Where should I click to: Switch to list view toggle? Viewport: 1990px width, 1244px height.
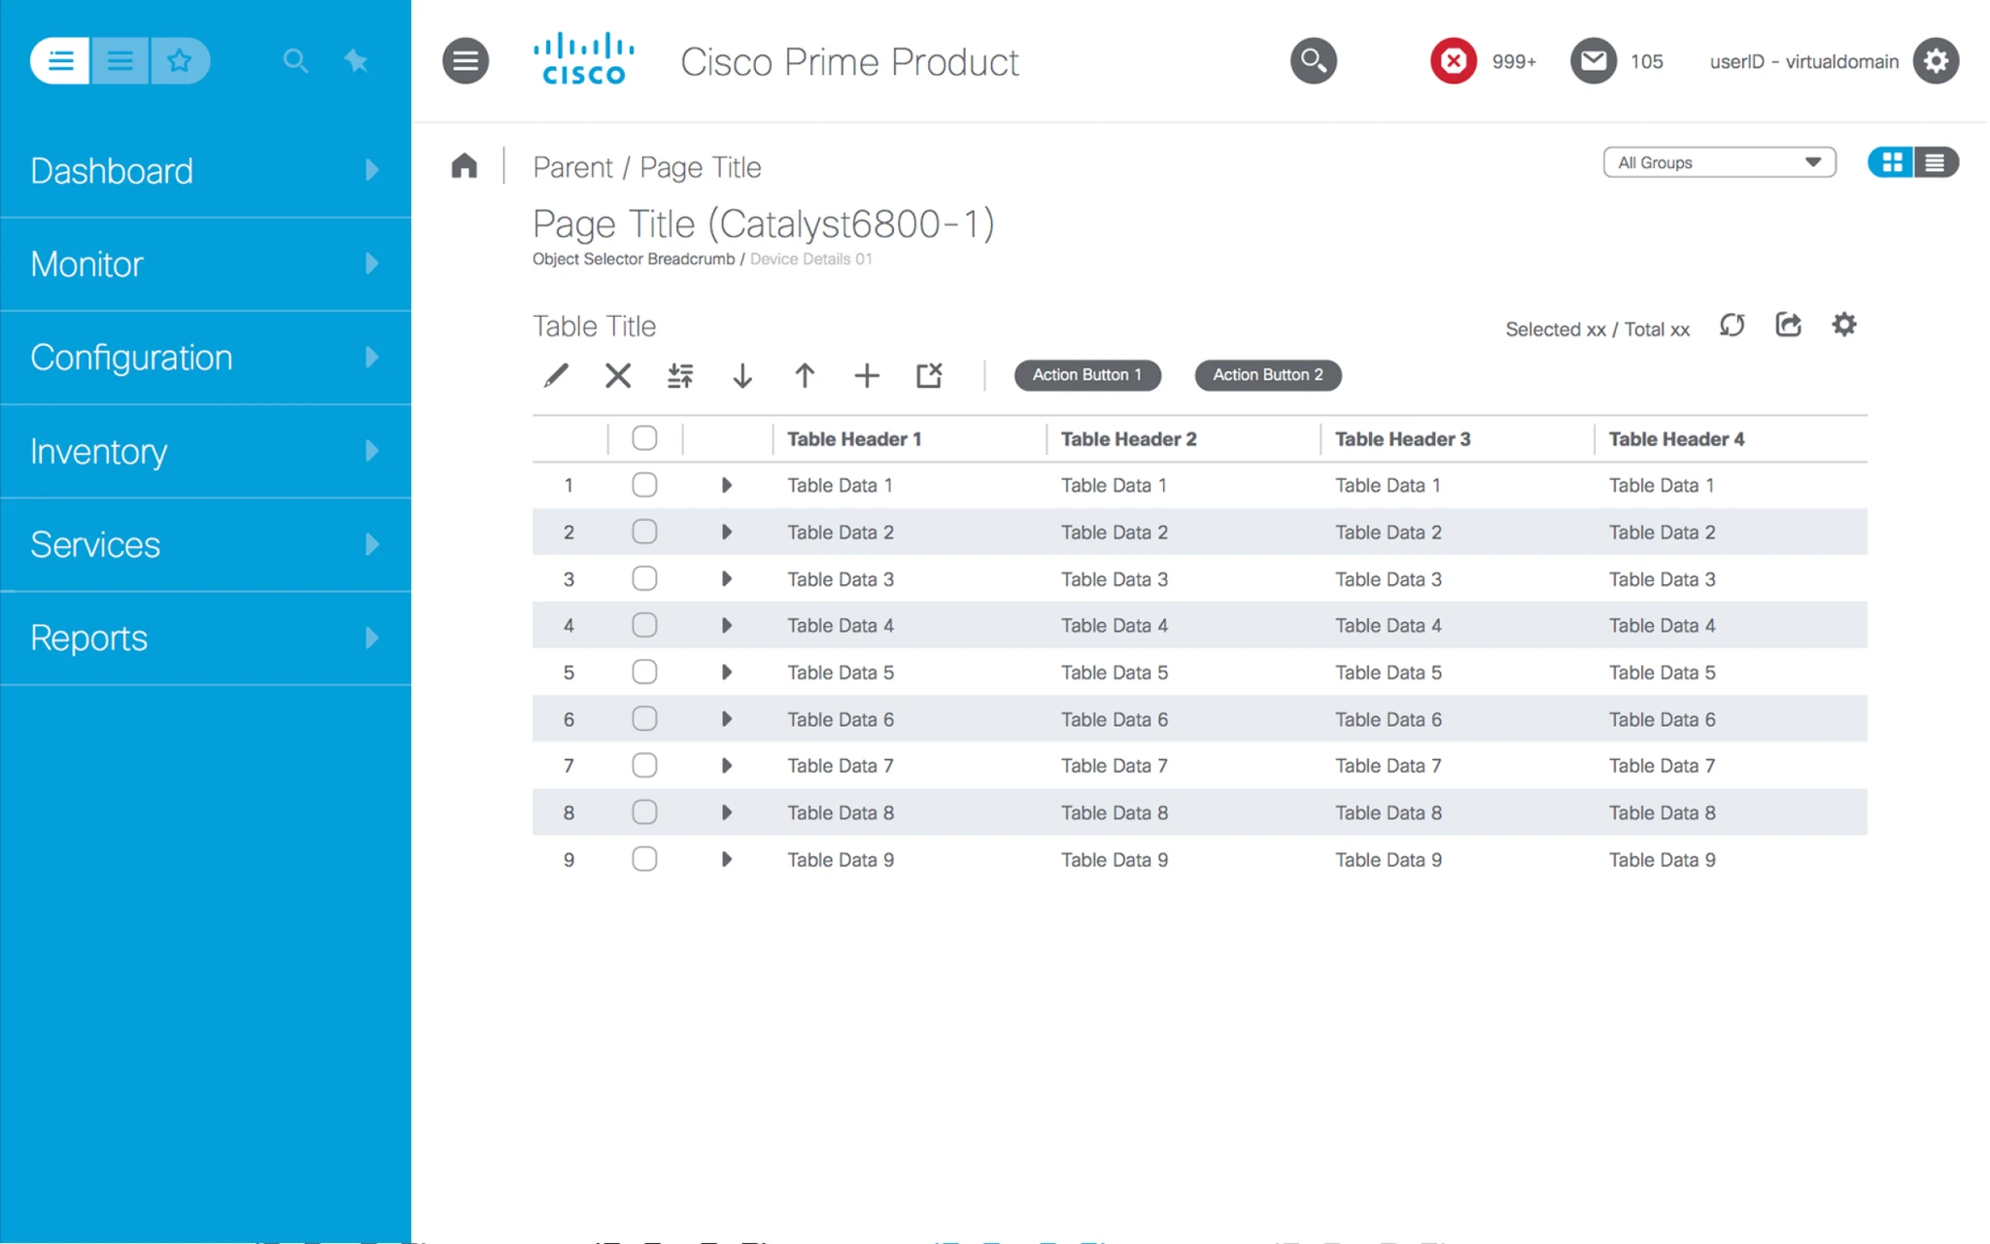click(x=1936, y=162)
